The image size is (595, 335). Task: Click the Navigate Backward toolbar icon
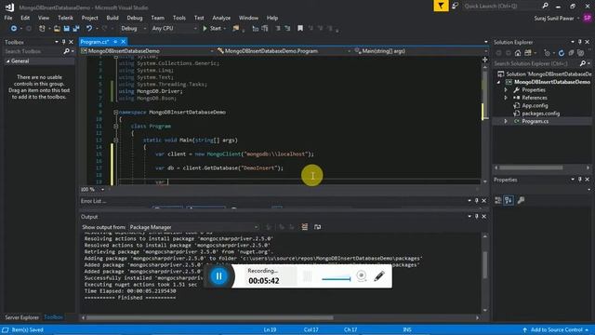pos(14,29)
